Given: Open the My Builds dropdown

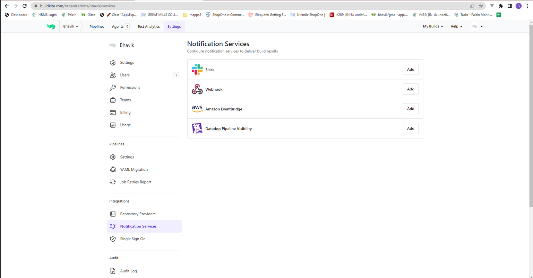Looking at the screenshot, I should [x=433, y=26].
